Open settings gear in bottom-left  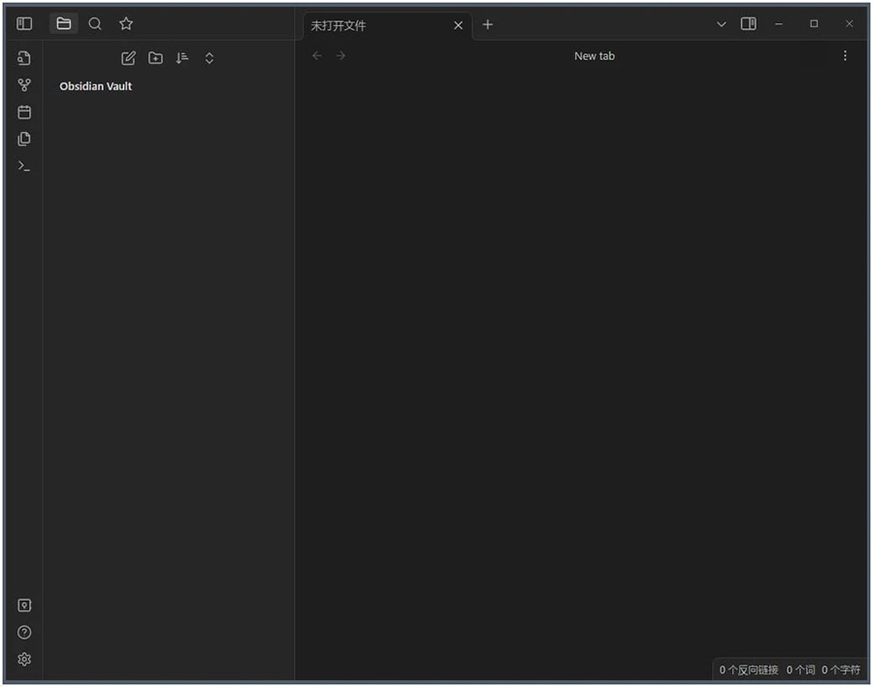(x=24, y=660)
